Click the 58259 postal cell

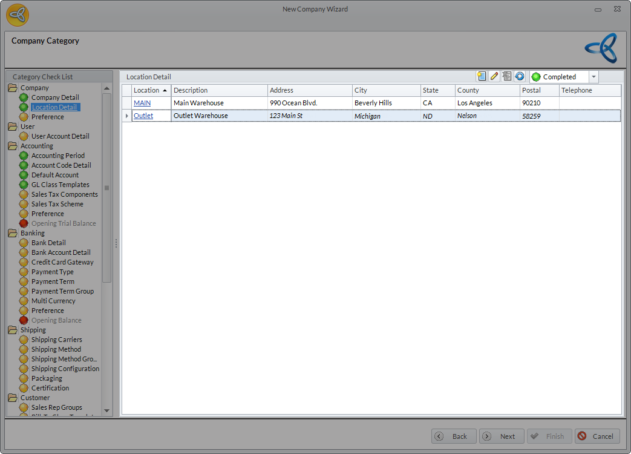[539, 116]
